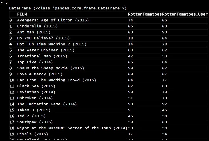Click user score 80 for Southpaw

(x=185, y=122)
